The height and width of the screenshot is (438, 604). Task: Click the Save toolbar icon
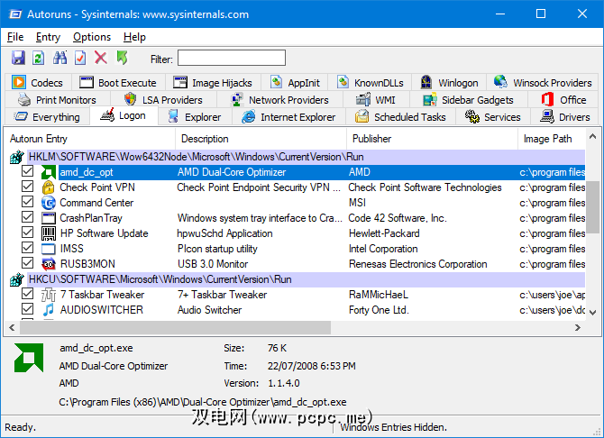(x=17, y=58)
